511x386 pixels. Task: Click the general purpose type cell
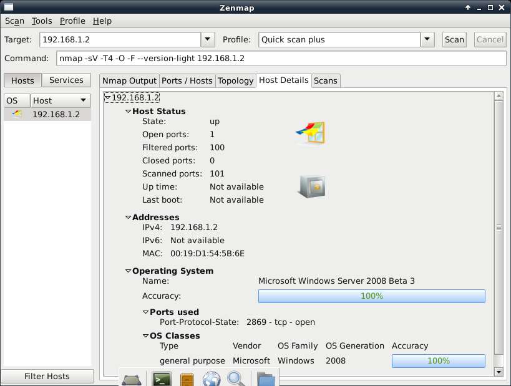(x=192, y=361)
